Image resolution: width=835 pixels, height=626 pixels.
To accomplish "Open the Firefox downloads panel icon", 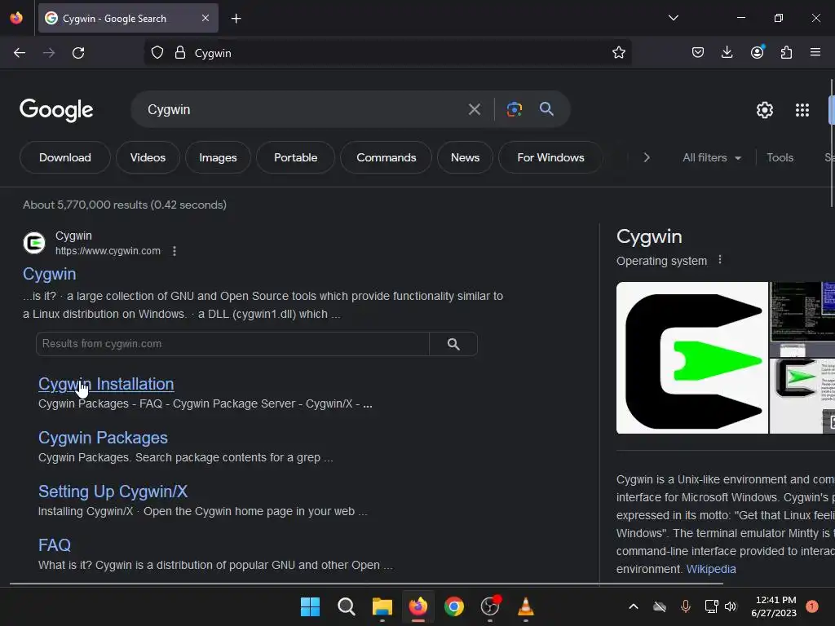I will click(727, 52).
